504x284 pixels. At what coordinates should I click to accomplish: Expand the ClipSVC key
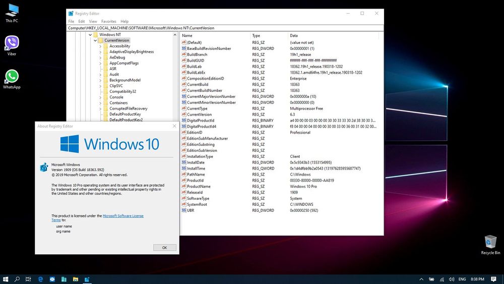point(100,86)
